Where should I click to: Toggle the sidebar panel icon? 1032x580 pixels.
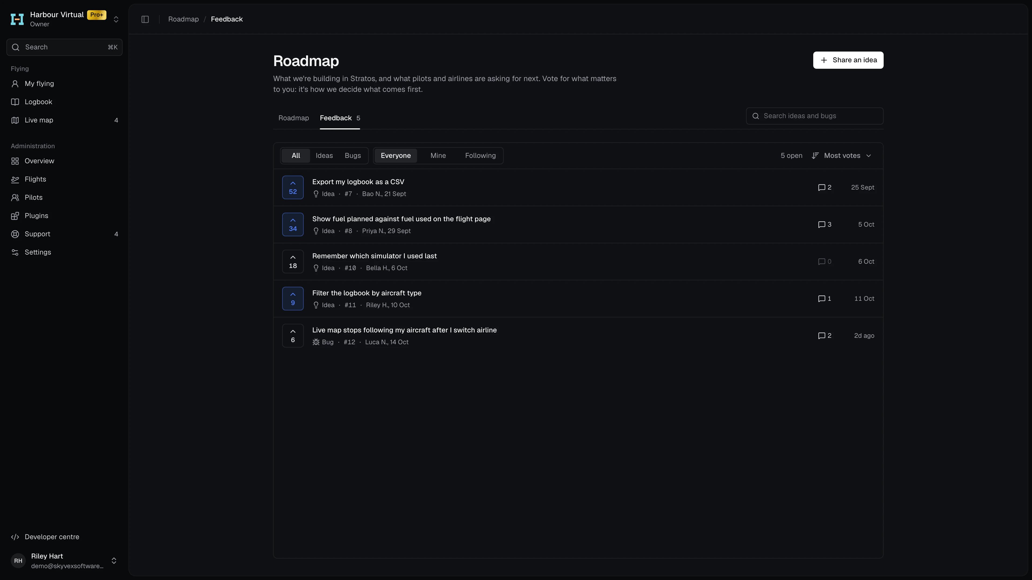tap(145, 19)
